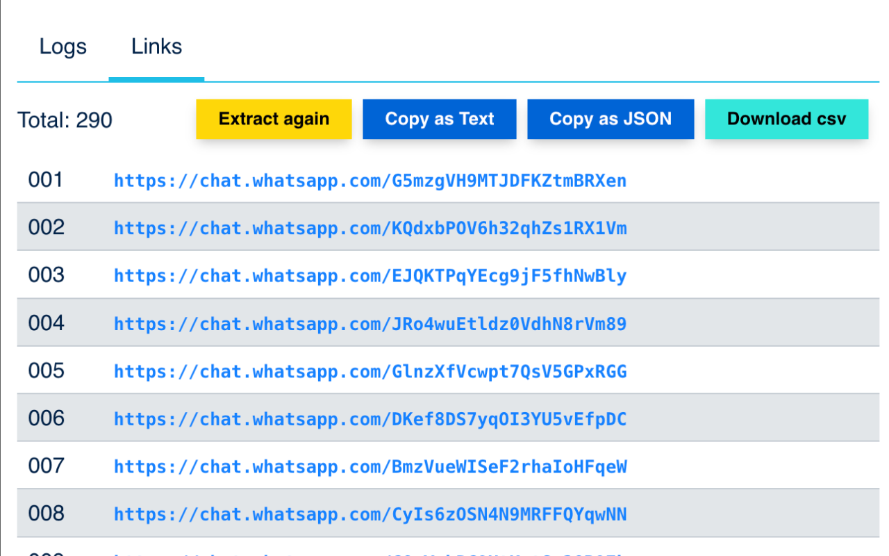The image size is (889, 556).
Task: Select the Links tab
Action: (156, 46)
